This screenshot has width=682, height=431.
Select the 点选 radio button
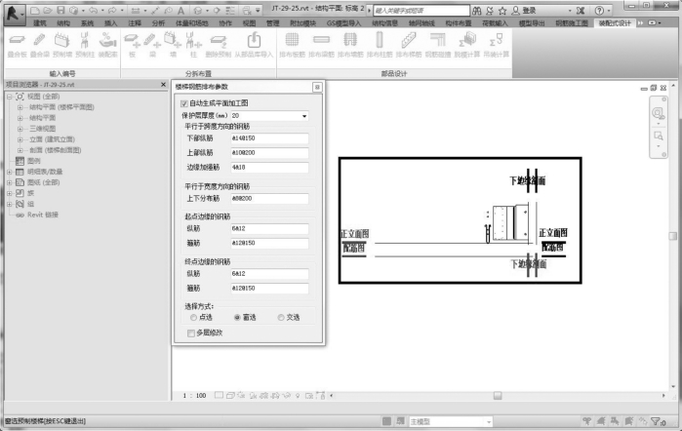193,317
